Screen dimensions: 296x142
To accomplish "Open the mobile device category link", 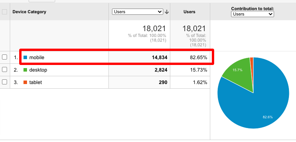I will click(x=37, y=58).
